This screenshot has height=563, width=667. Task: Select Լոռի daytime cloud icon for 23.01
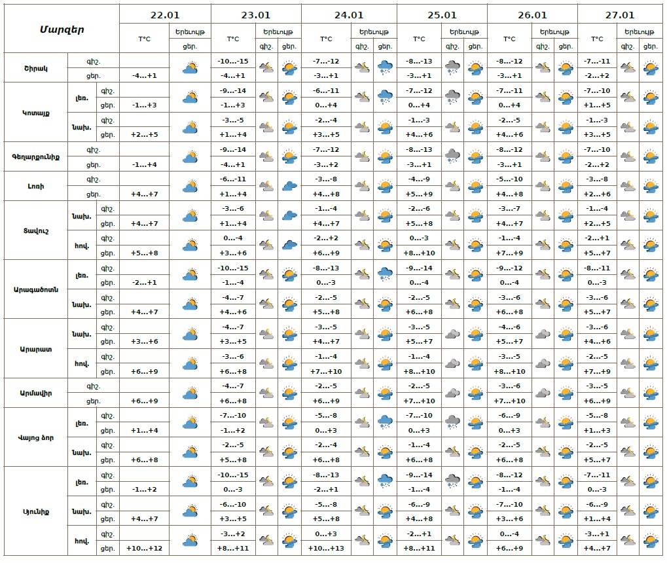tap(289, 186)
